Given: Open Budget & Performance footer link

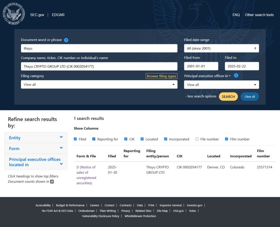Looking at the screenshot, I should coord(70,205).
